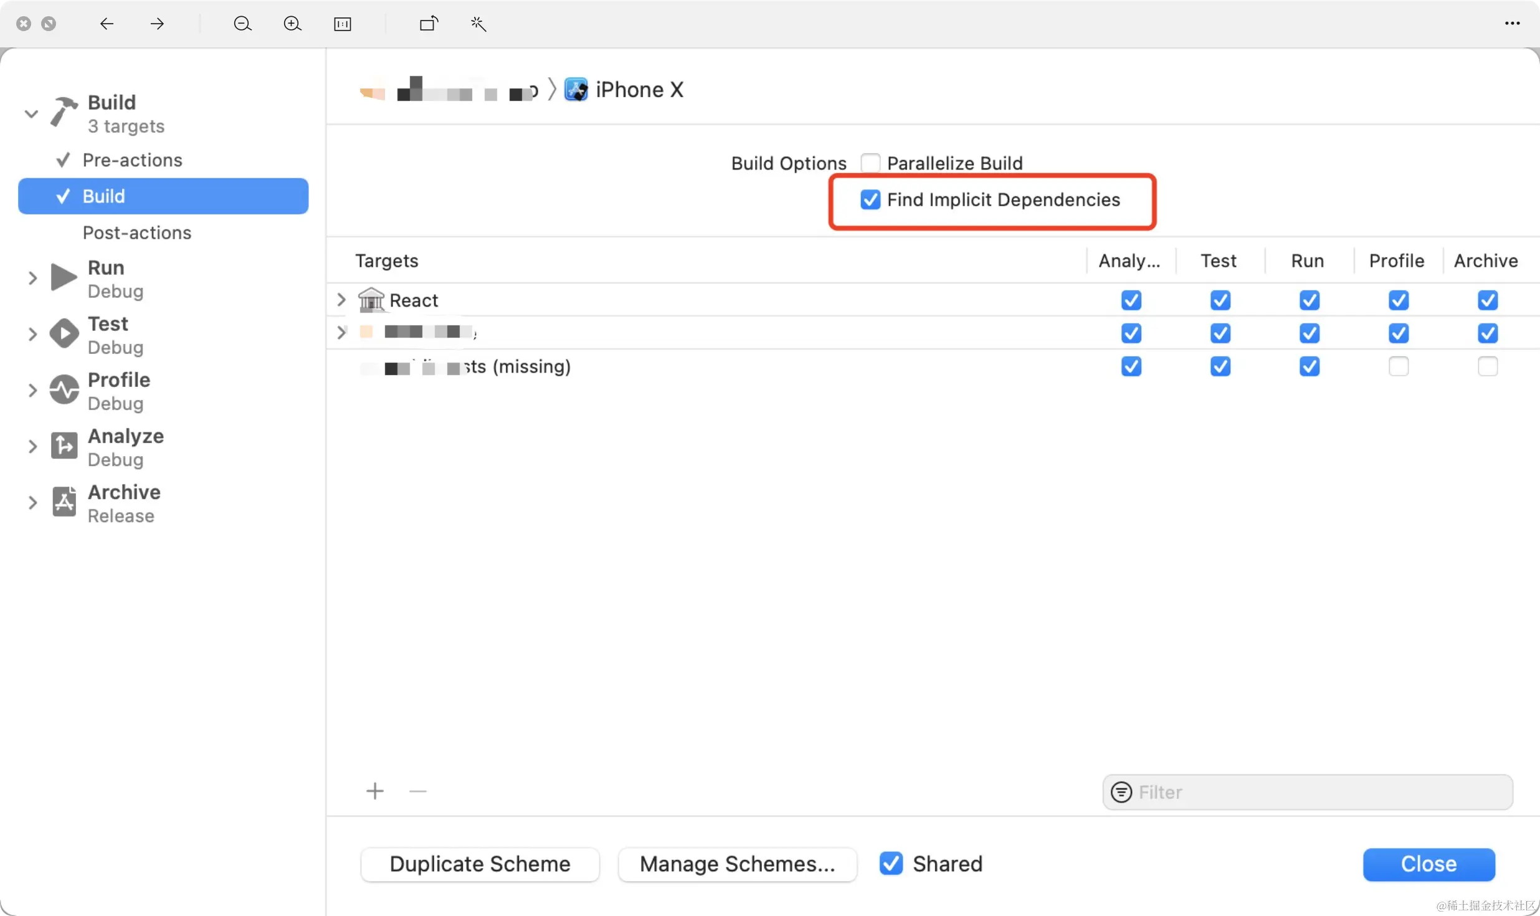
Task: Click the zoom in magnifier icon
Action: coord(292,24)
